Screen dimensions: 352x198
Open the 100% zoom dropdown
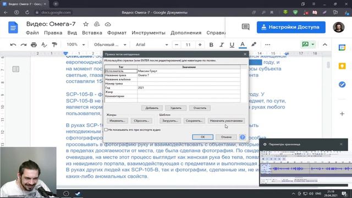(x=76, y=45)
